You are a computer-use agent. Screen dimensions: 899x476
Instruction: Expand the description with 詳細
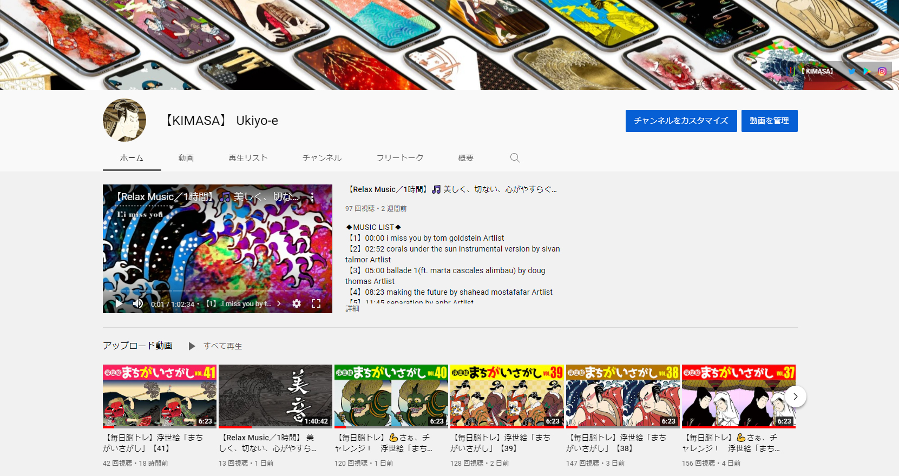(x=352, y=308)
